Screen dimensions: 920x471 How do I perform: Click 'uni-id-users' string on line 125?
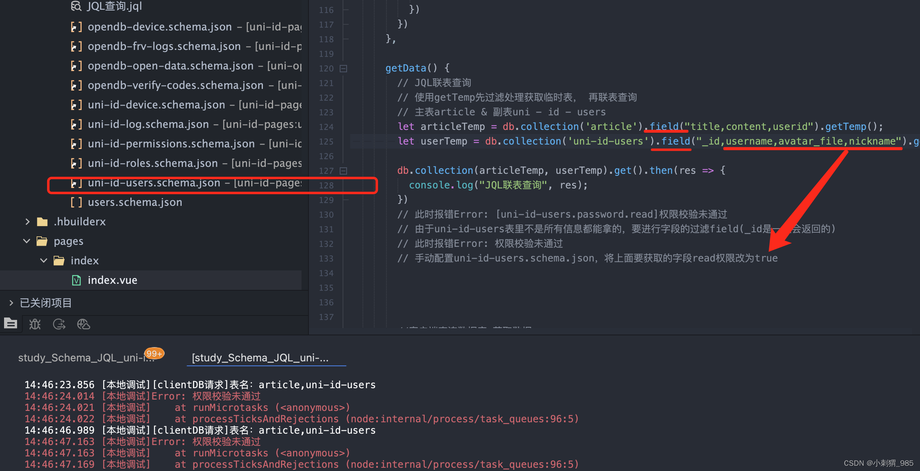(608, 141)
